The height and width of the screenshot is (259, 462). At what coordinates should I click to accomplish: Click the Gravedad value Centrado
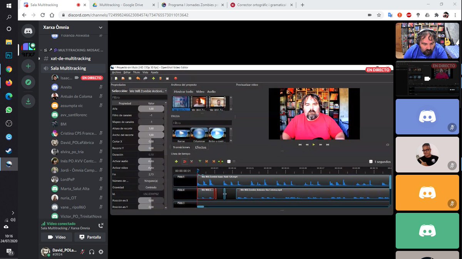[x=151, y=187]
